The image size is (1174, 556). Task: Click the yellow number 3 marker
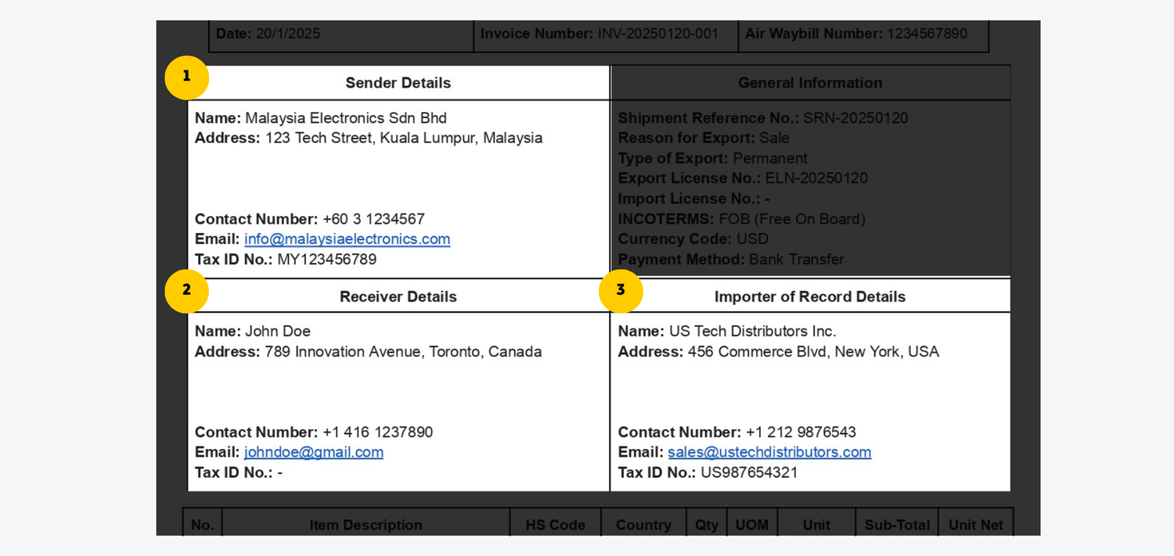pyautogui.click(x=621, y=291)
